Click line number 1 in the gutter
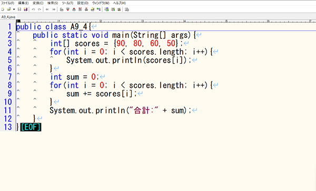Screen dimensions: 316x191 click(9, 26)
